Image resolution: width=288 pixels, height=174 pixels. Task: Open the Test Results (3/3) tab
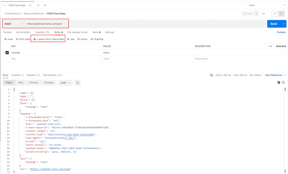click(53, 75)
